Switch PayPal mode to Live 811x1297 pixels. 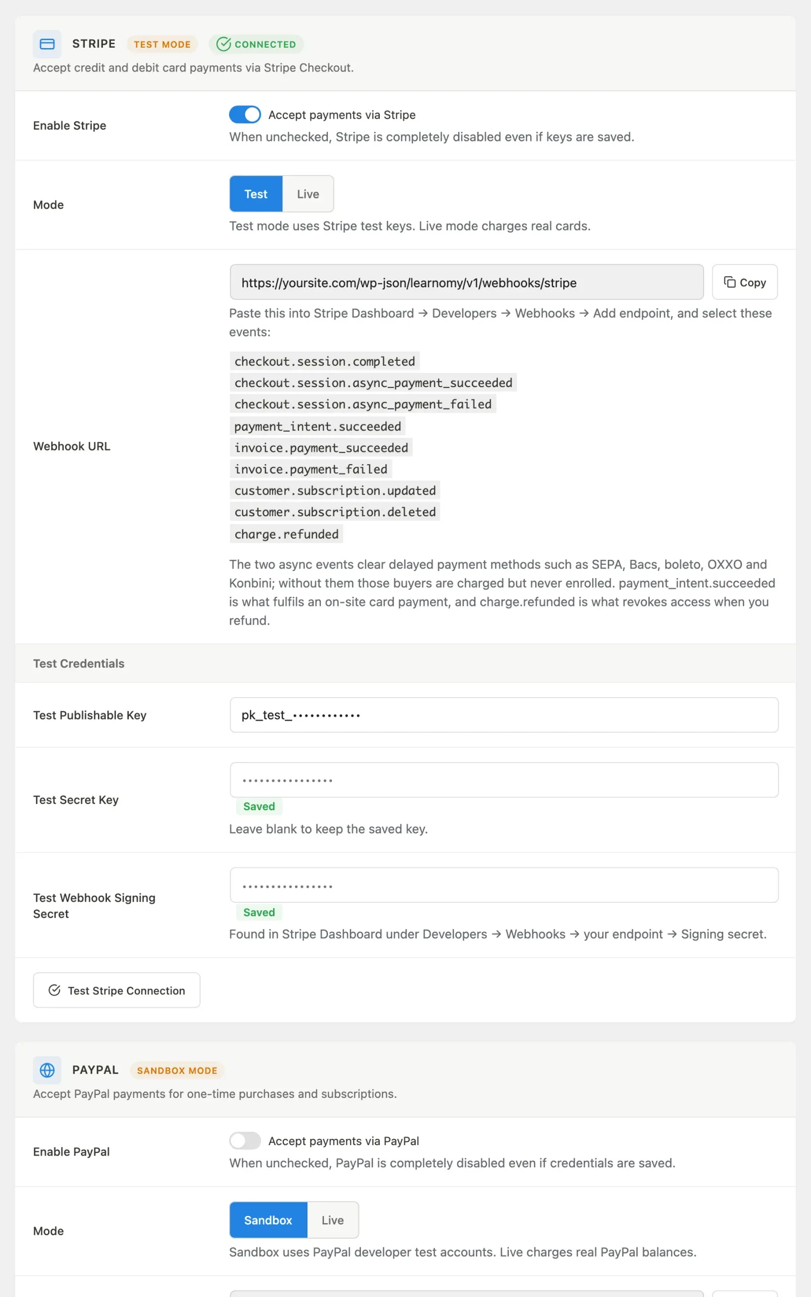333,1220
